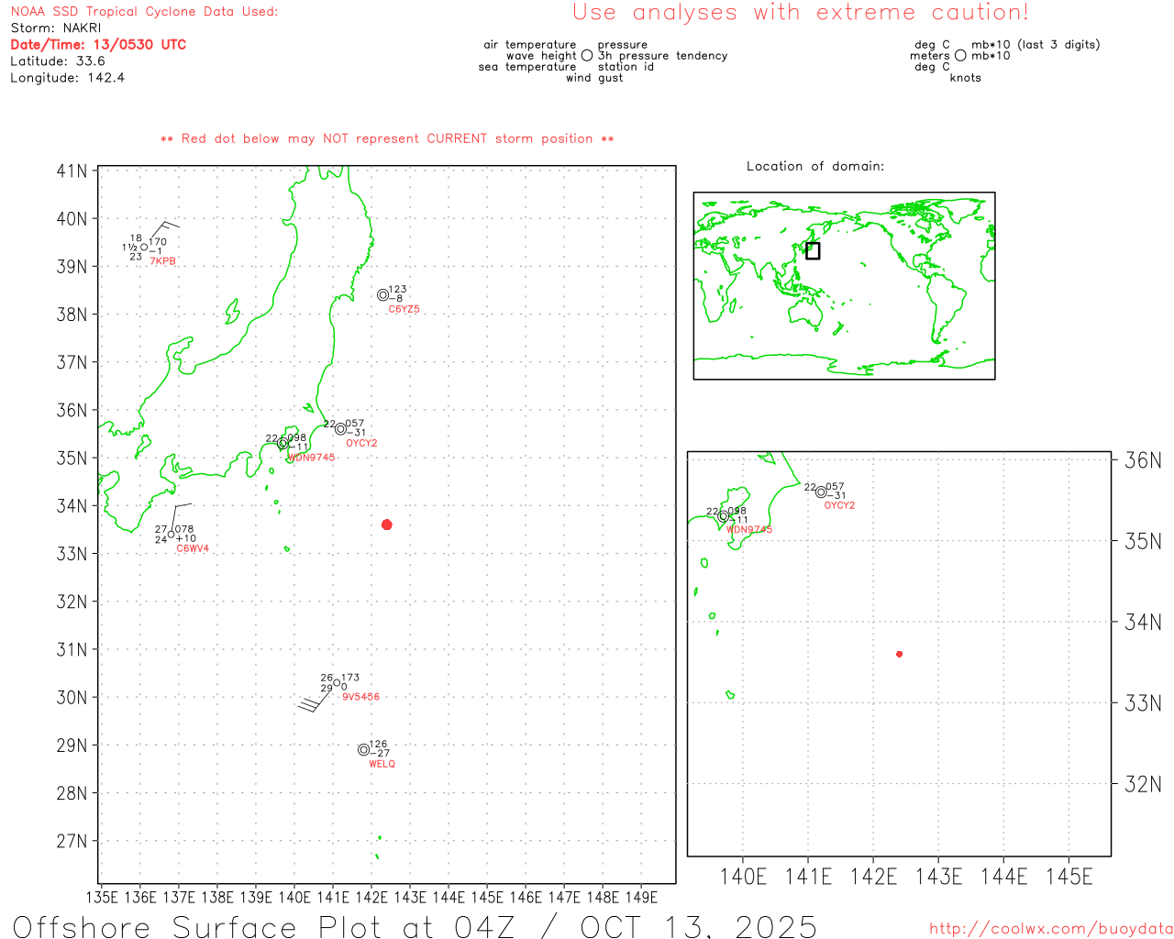Image resolution: width=1174 pixels, height=939 pixels.
Task: Click the wind barb below station 9V5456
Action: (x=315, y=701)
